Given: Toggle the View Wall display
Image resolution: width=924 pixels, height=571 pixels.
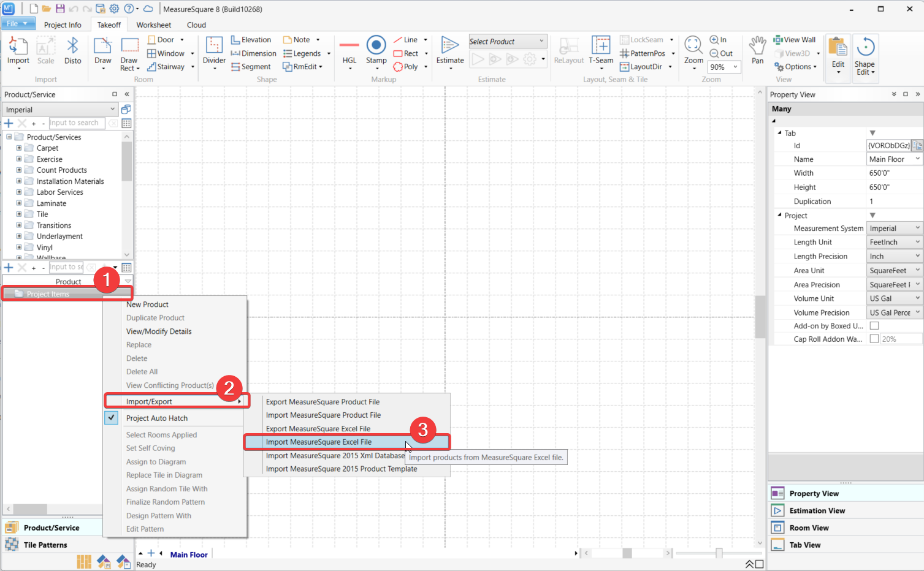Looking at the screenshot, I should [795, 40].
